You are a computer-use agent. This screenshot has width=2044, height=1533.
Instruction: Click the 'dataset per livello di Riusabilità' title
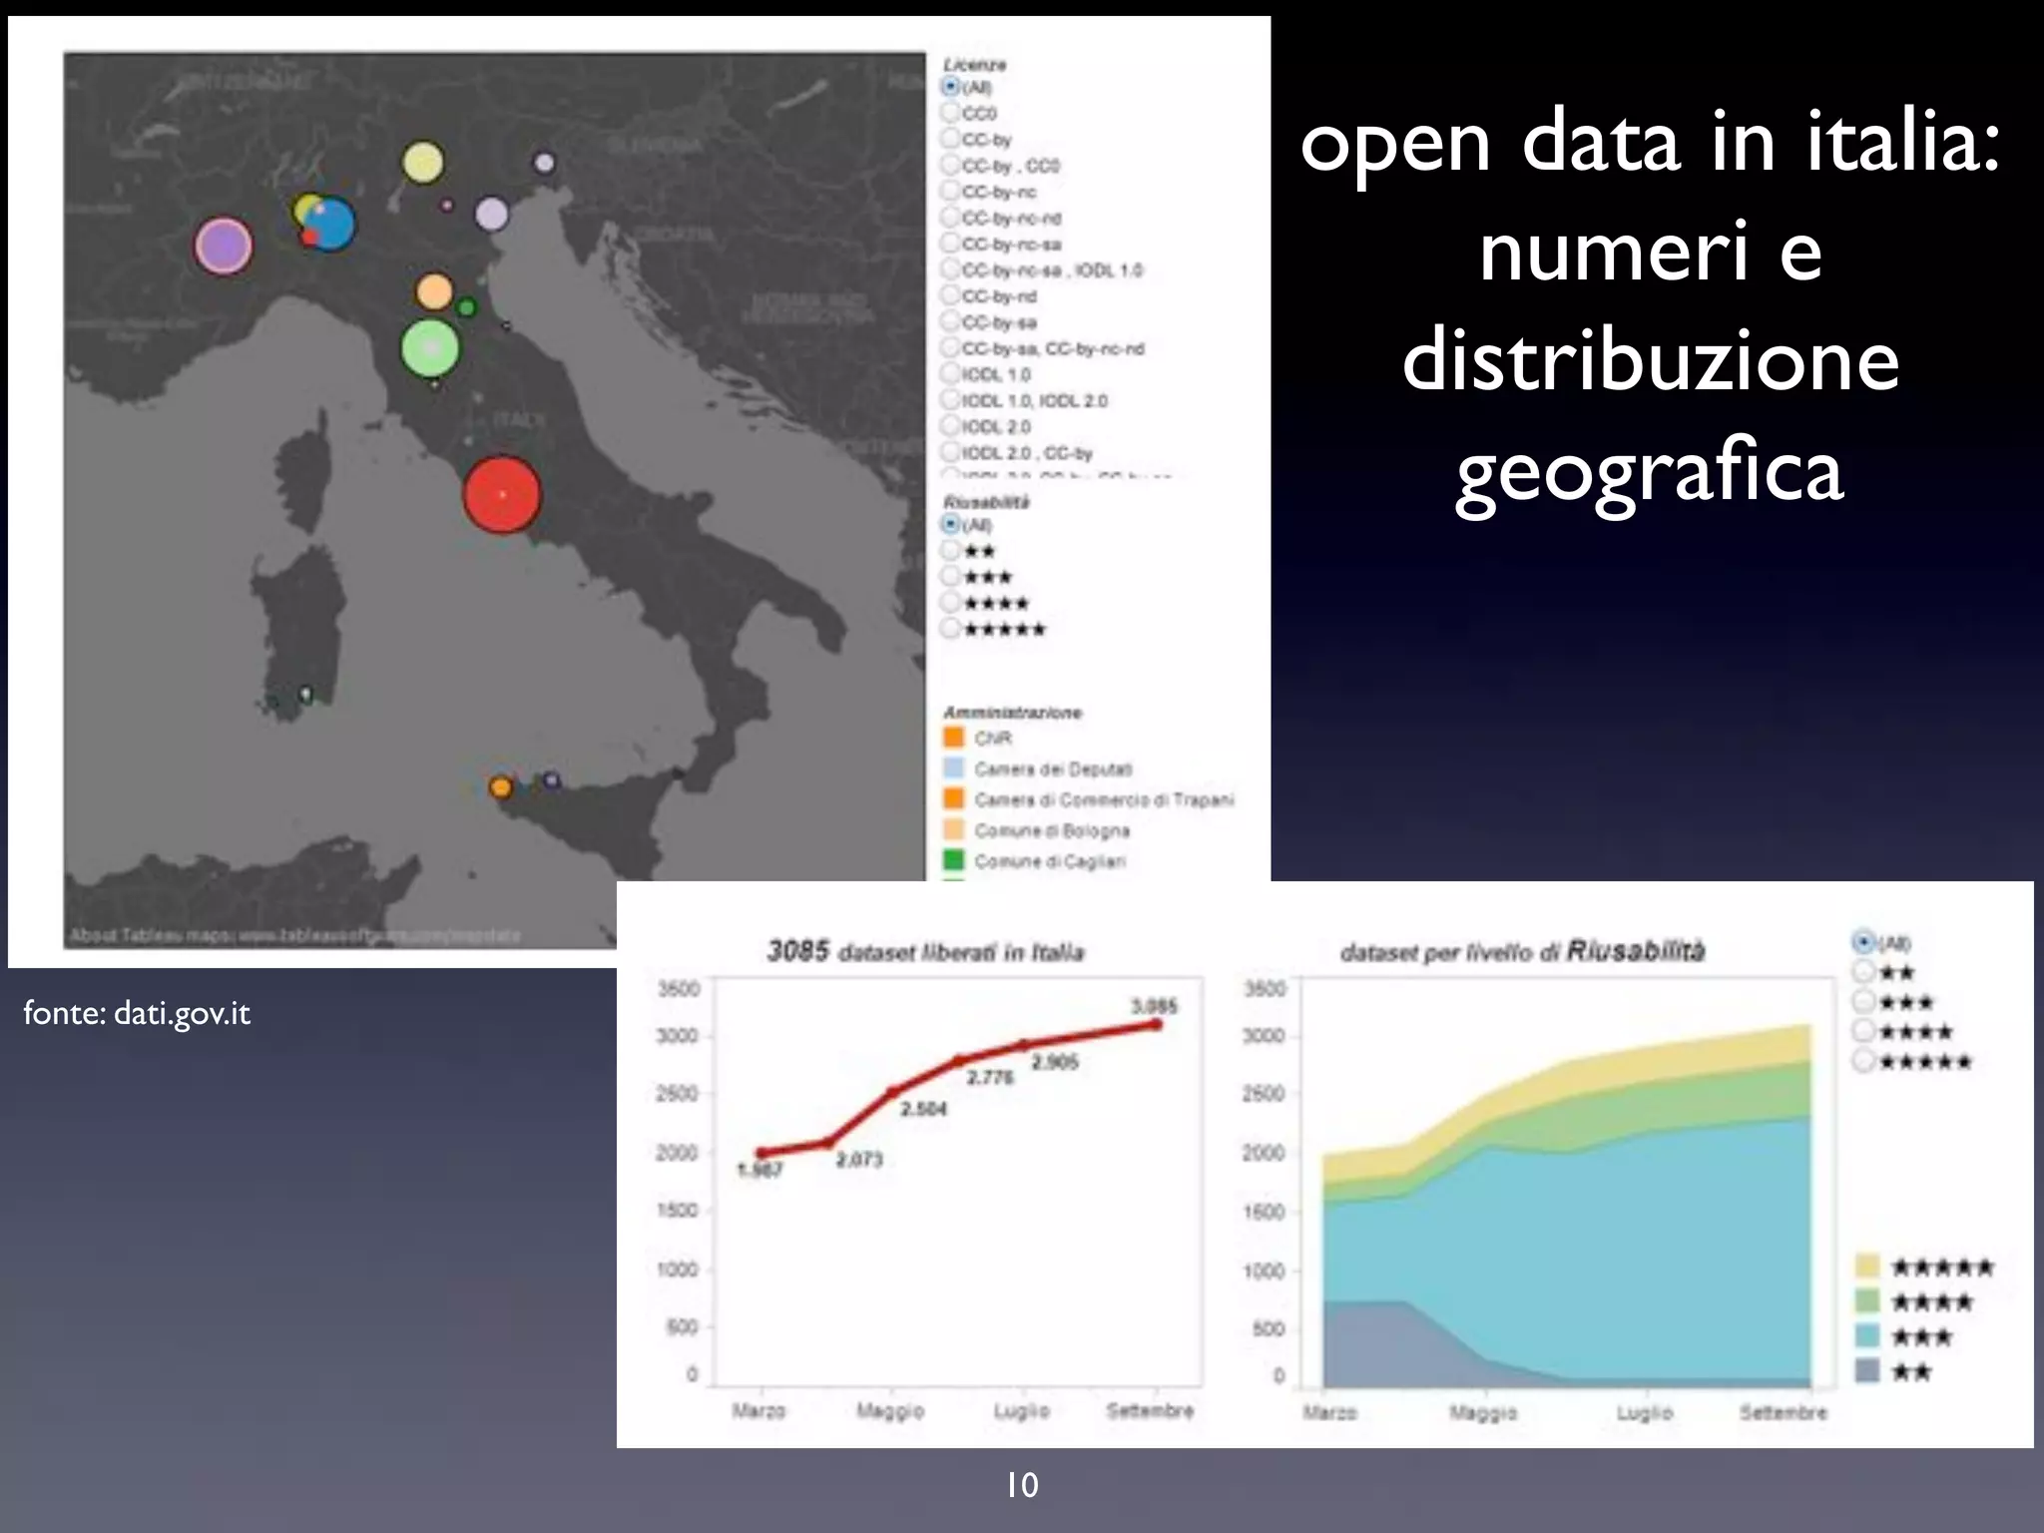coord(1522,951)
